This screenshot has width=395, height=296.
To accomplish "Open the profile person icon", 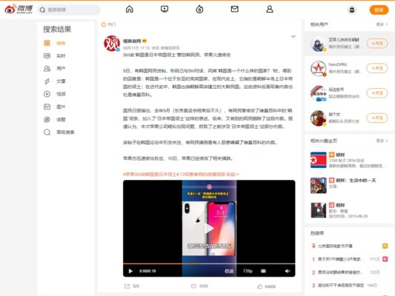I will point(270,10).
